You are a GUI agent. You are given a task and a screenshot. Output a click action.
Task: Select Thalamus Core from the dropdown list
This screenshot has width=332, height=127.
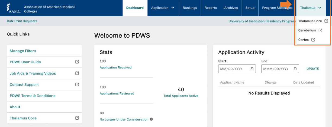[310, 21]
